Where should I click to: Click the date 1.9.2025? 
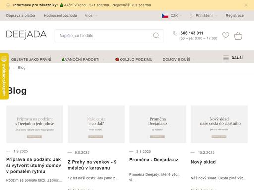[21, 151]
